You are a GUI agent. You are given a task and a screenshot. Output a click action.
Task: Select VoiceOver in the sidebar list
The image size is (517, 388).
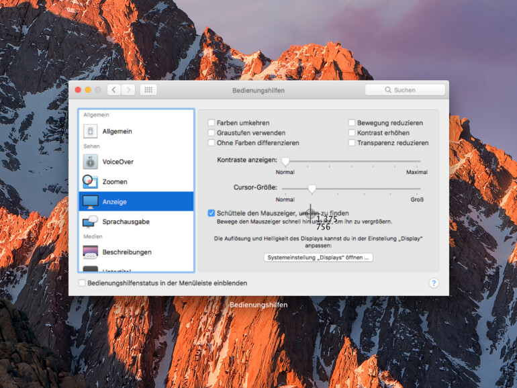tap(136, 162)
